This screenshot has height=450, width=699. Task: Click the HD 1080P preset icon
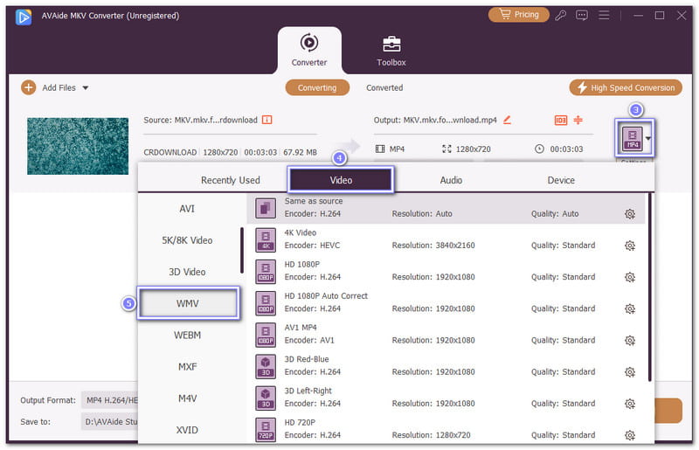pyautogui.click(x=266, y=271)
